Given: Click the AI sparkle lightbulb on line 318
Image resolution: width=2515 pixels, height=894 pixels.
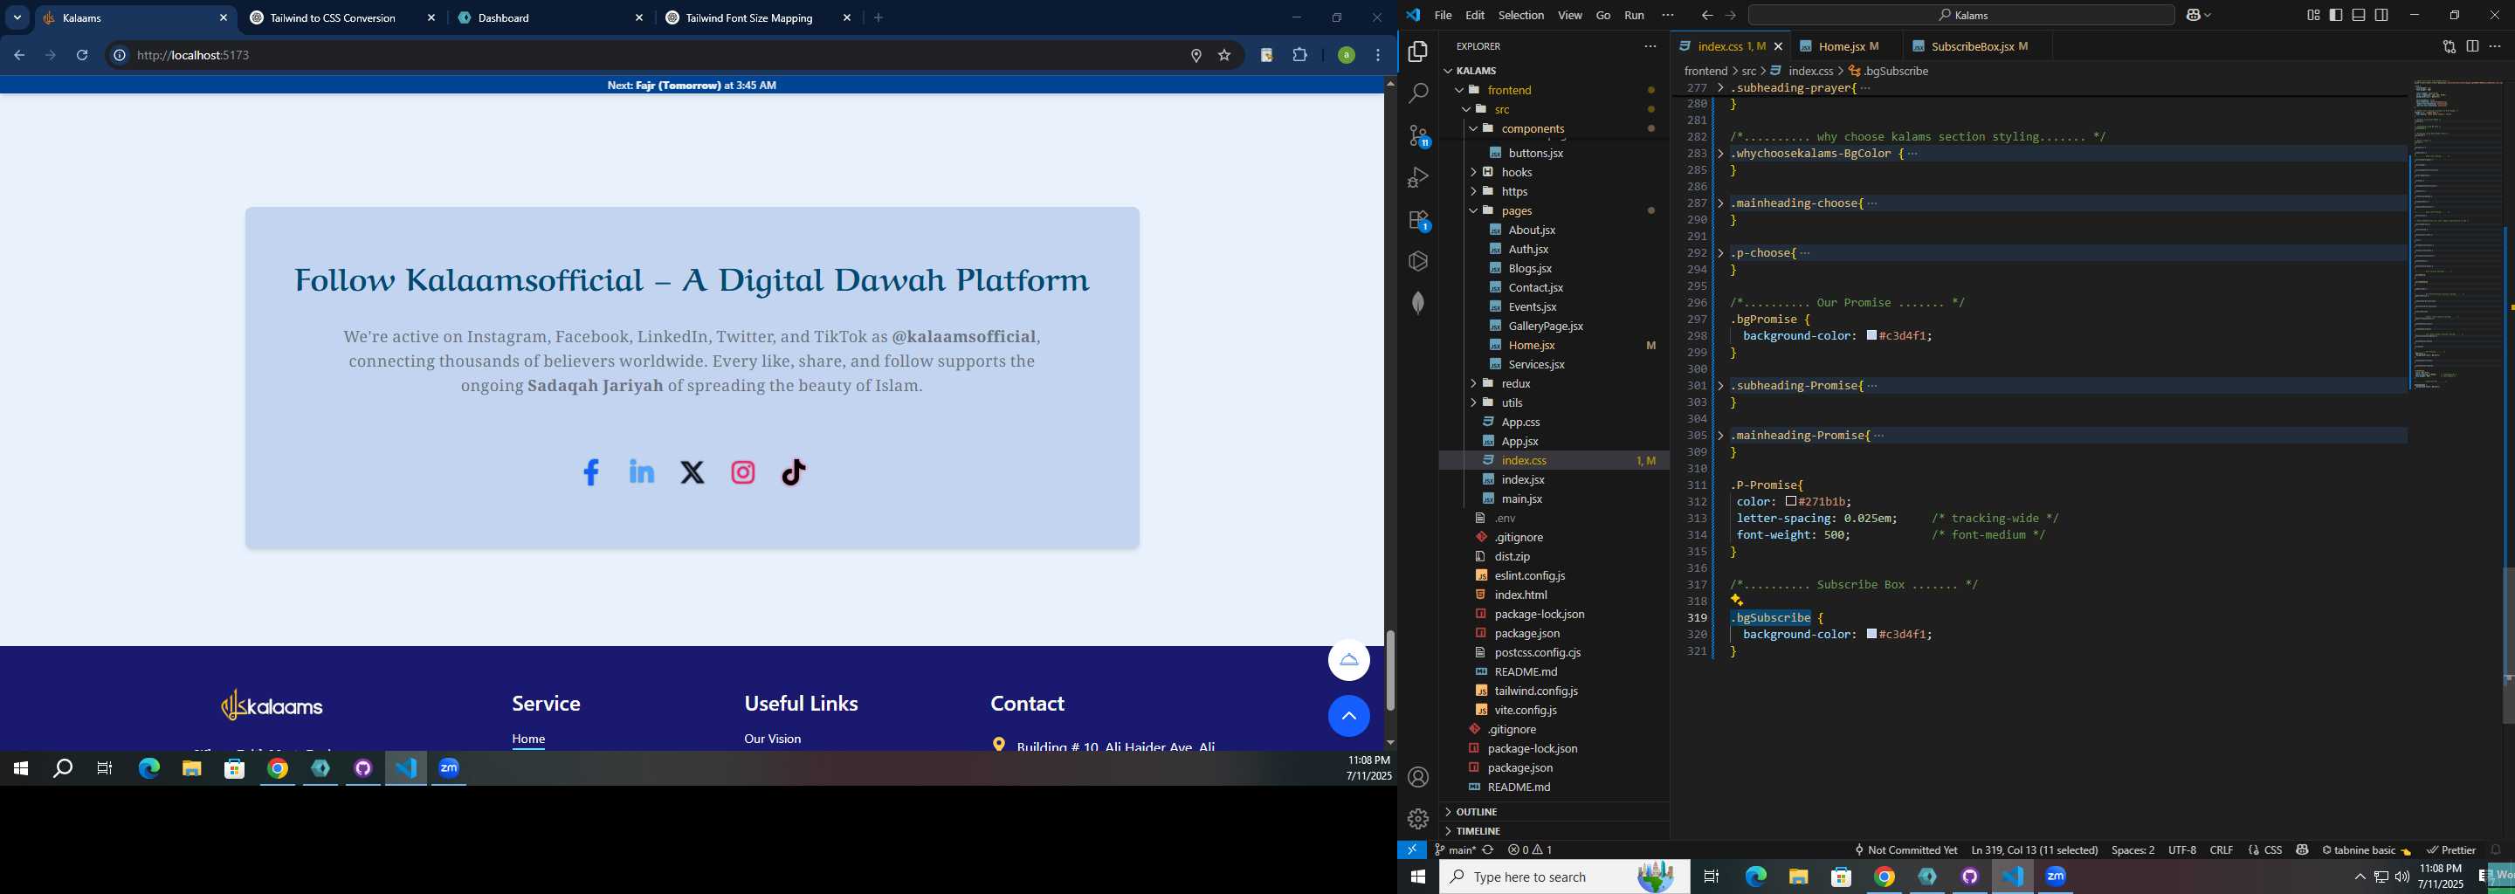Looking at the screenshot, I should pos(1736,601).
